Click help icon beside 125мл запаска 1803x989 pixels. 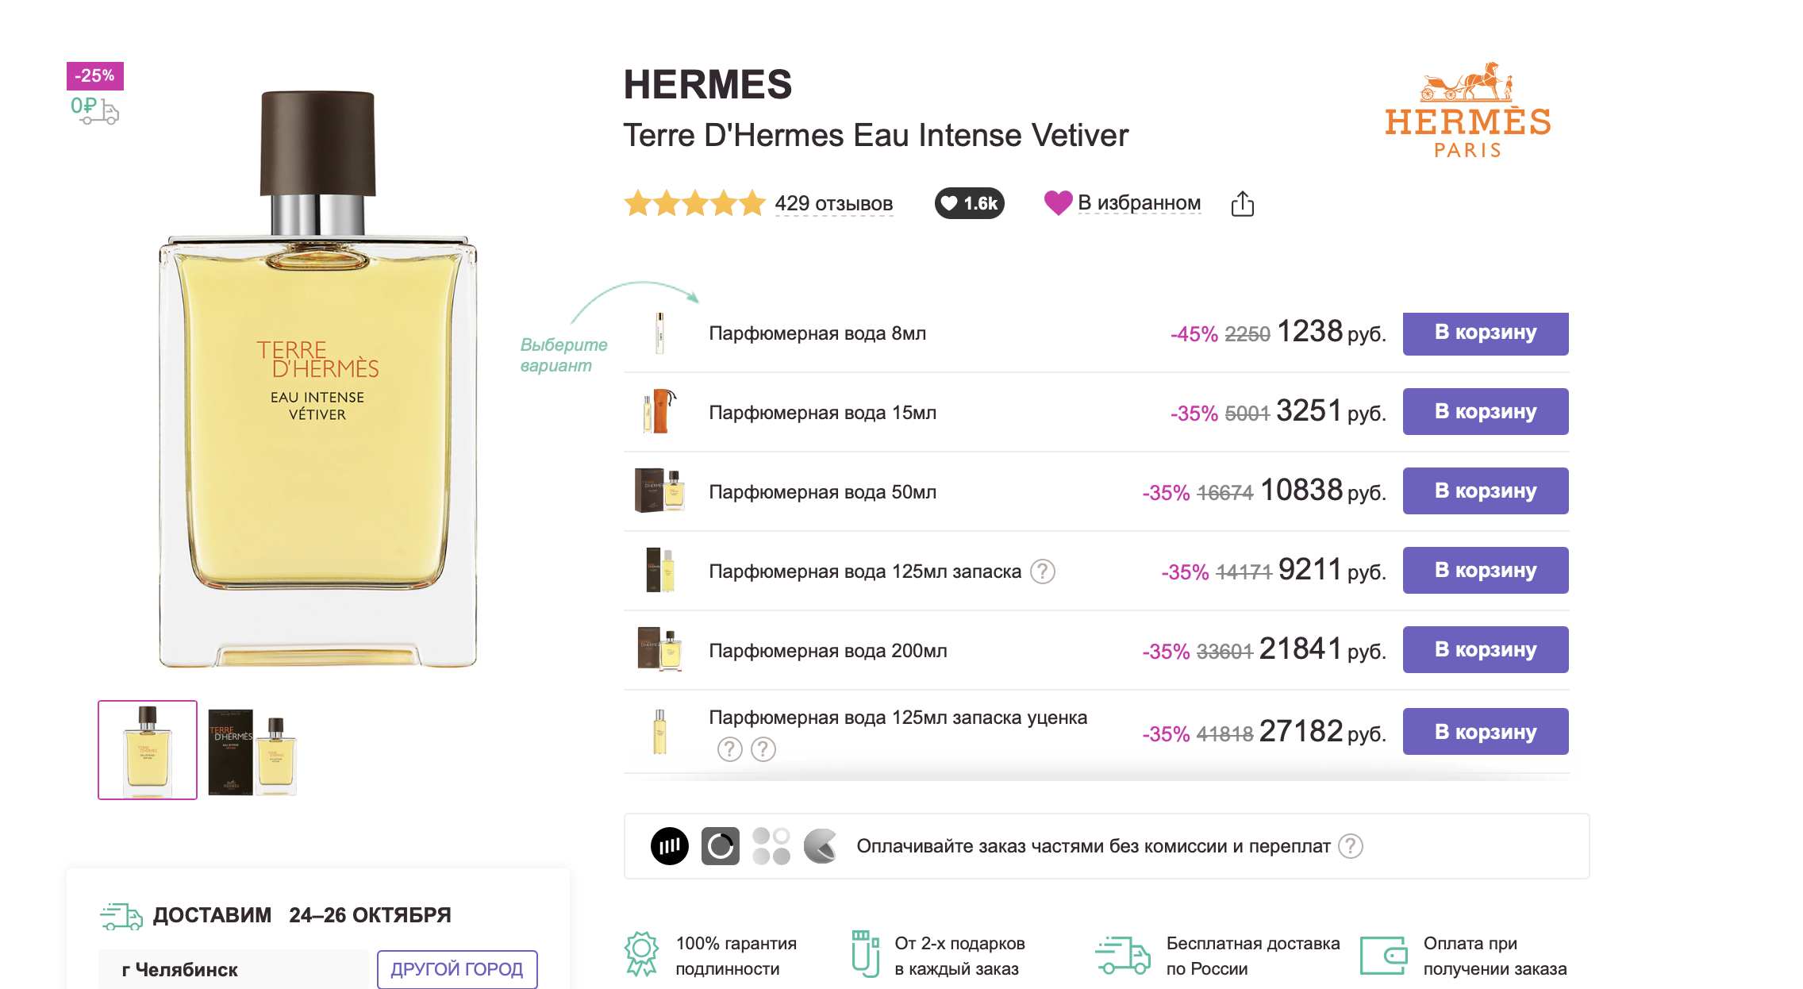(1042, 571)
